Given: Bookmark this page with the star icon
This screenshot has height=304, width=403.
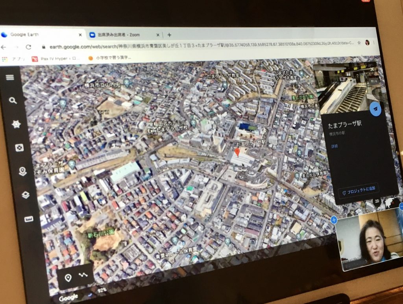Looking at the screenshot, I should pos(359,43).
